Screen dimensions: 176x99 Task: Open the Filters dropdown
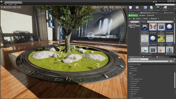pos(144,22)
